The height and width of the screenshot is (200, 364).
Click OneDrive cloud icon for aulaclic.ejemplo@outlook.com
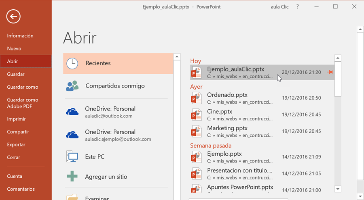(x=72, y=135)
